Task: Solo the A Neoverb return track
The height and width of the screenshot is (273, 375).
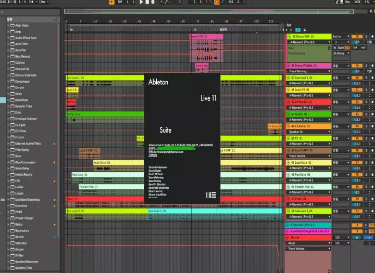Action: (366, 225)
